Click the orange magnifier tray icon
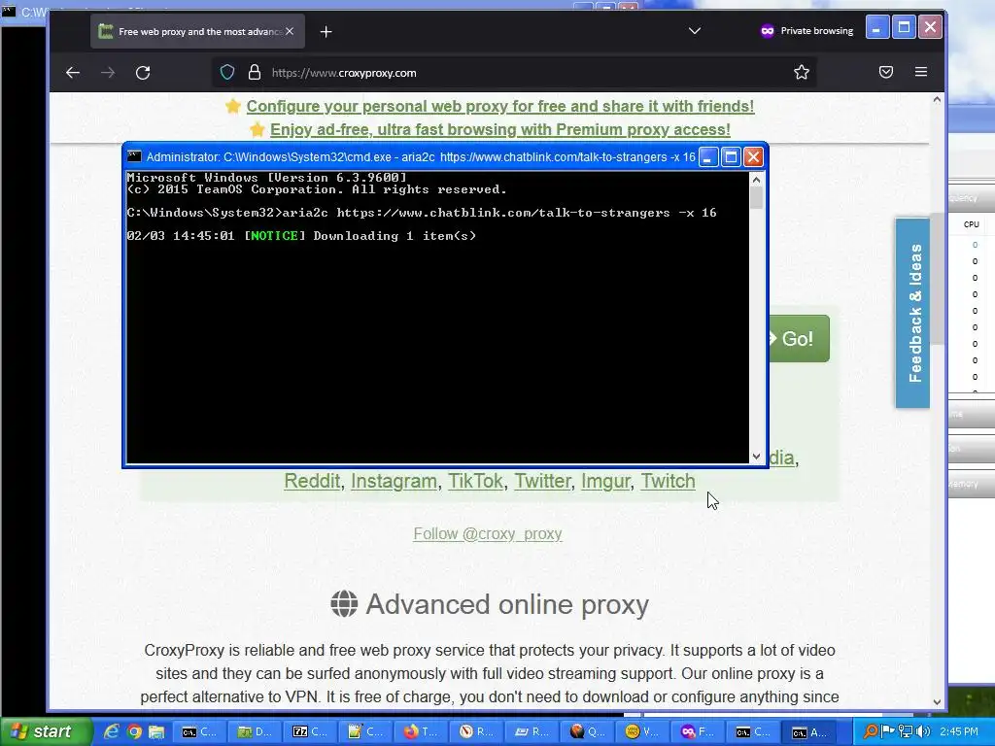The height and width of the screenshot is (746, 995). [x=872, y=731]
